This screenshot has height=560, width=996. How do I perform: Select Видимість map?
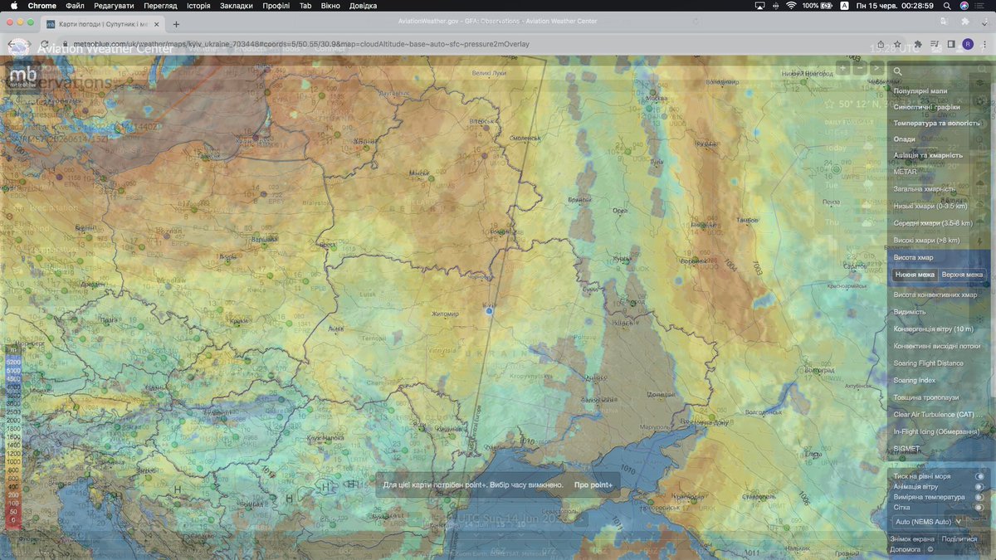(910, 312)
